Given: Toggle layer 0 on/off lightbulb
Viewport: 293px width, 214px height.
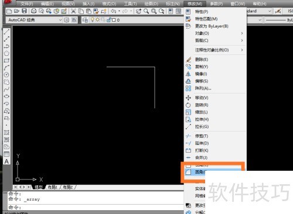Looking at the screenshot, I should click(x=93, y=20).
